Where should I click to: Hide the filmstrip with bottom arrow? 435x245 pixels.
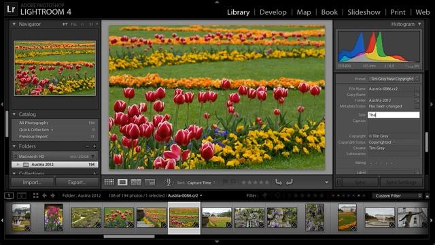click(217, 242)
